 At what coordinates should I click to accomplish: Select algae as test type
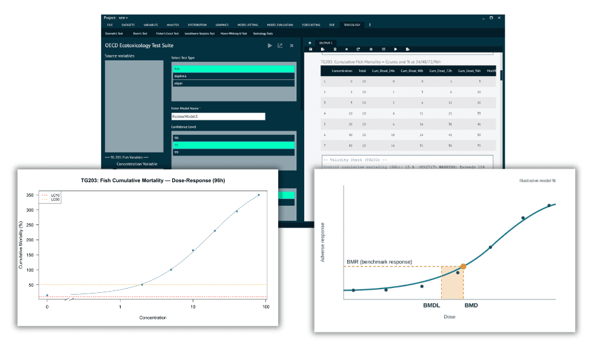coord(233,83)
